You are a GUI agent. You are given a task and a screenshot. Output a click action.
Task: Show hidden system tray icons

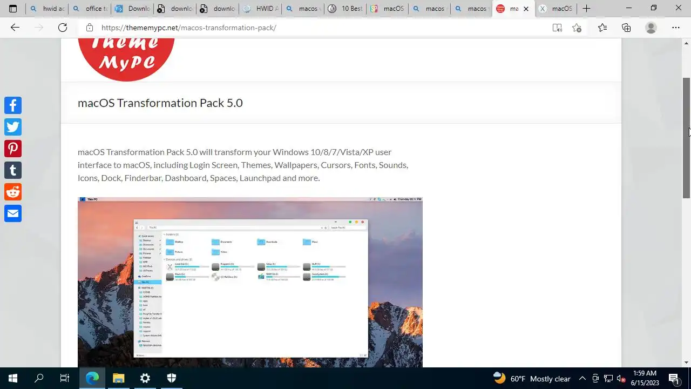pyautogui.click(x=582, y=378)
